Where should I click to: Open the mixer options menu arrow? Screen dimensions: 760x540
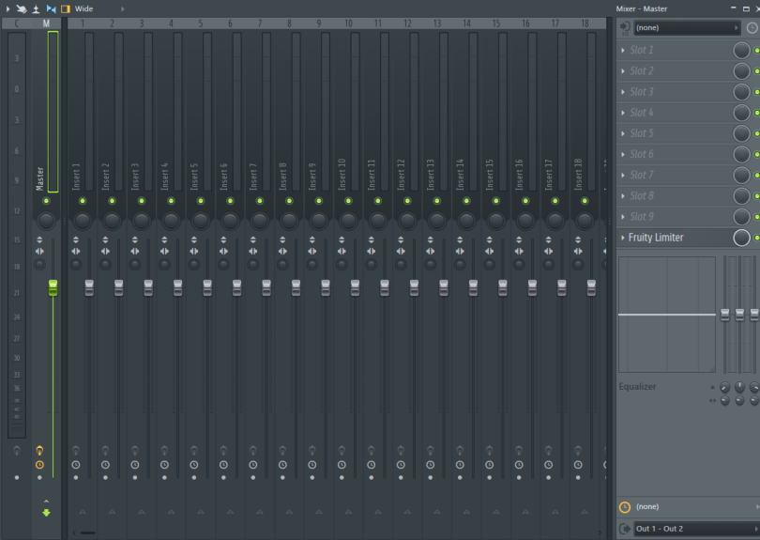pos(8,8)
